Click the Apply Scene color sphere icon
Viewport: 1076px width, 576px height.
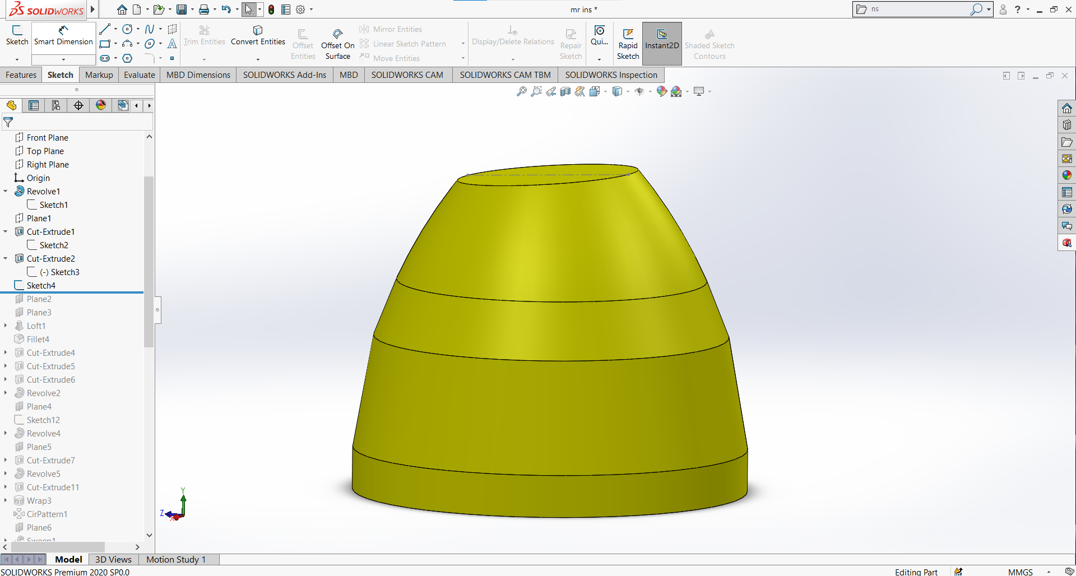click(x=677, y=91)
